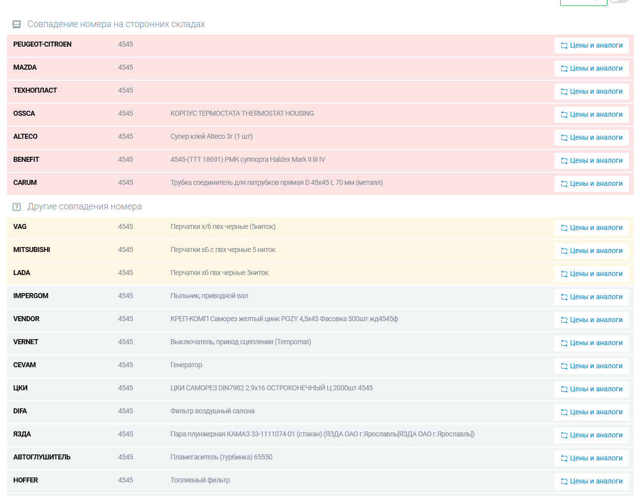
Task: Click 'Супер клей Alteco 3г (1 шт)' description
Action: click(212, 137)
